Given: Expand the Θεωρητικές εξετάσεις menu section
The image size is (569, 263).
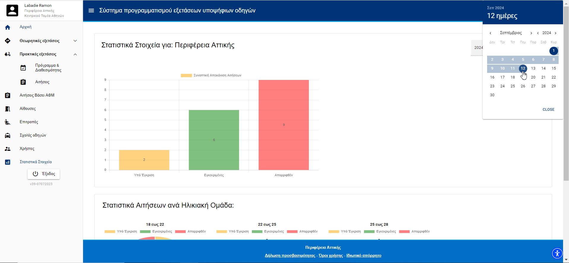Looking at the screenshot, I should click(x=75, y=41).
